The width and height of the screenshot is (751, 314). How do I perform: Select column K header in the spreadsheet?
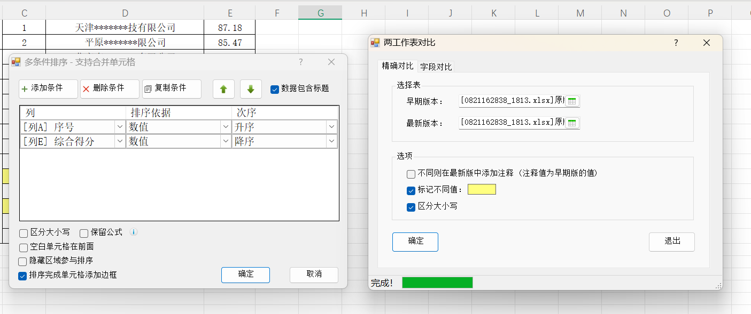(493, 13)
